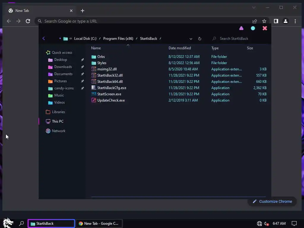This screenshot has height=228, width=304.
Task: Unpin candy-icons using its pin icon
Action: [x=83, y=88]
